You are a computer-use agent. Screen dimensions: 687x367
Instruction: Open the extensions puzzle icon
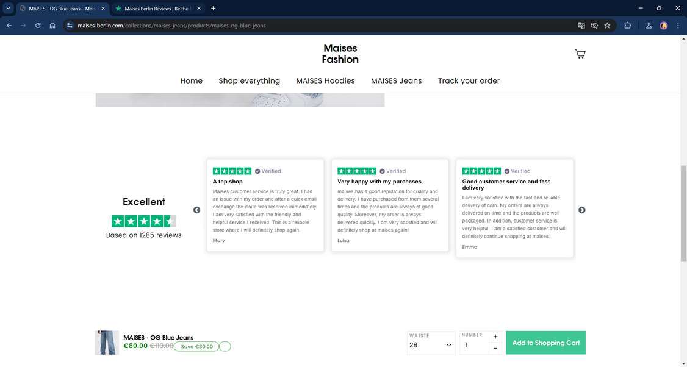[x=627, y=26]
